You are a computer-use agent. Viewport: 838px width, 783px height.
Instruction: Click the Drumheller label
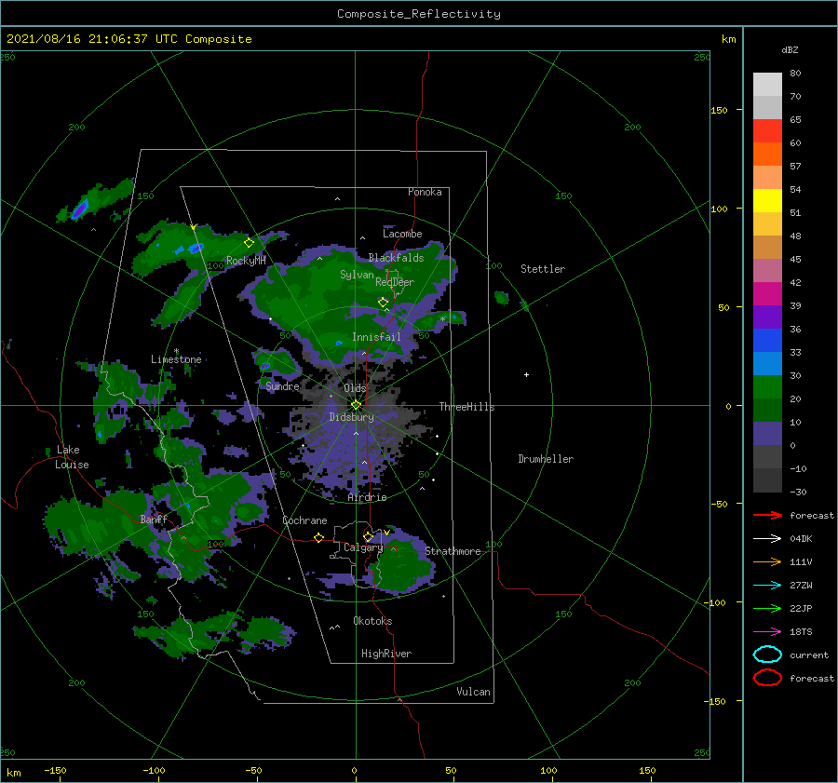point(546,459)
